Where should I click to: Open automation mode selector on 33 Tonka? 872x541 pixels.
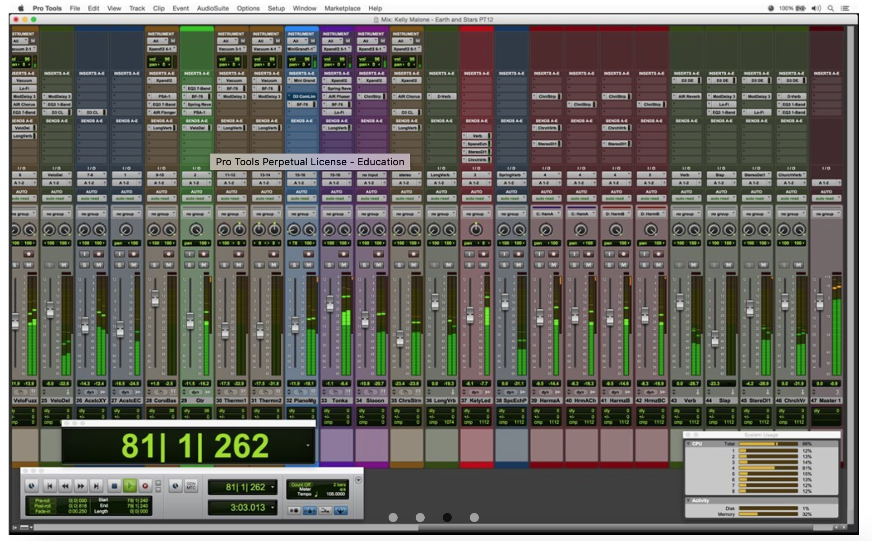point(336,199)
